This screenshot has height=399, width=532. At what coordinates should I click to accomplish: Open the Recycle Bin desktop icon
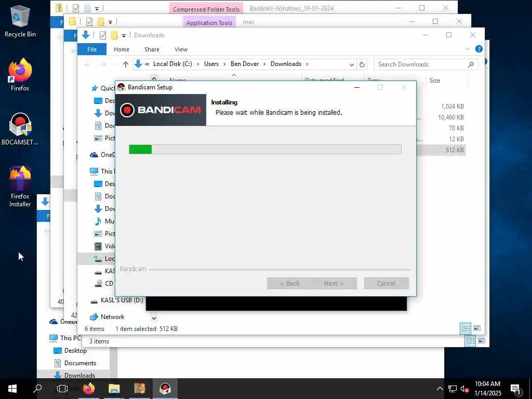(x=20, y=21)
